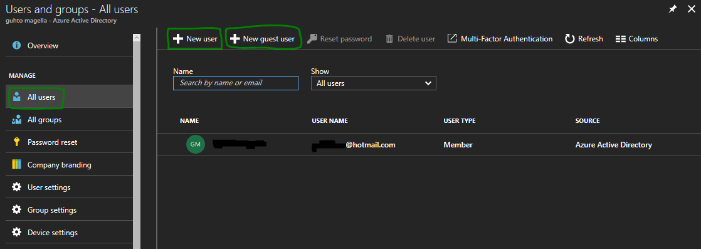Click the Overview info icon
The image size is (701, 249).
click(16, 46)
